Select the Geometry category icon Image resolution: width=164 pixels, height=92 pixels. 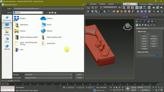tap(137, 25)
